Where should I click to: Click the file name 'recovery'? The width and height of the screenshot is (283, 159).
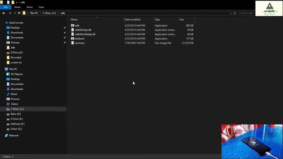pyautogui.click(x=80, y=43)
